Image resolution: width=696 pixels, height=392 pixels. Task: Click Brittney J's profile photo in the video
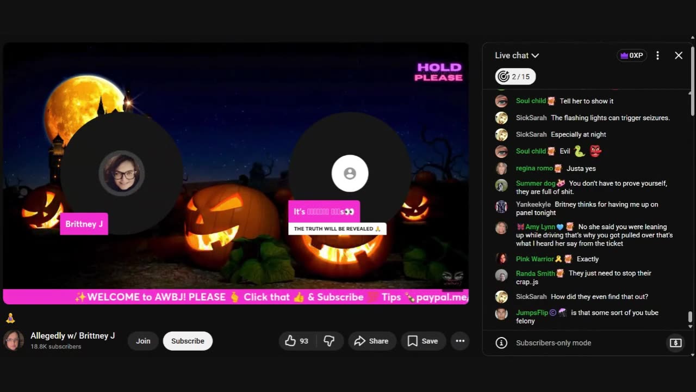[121, 174]
